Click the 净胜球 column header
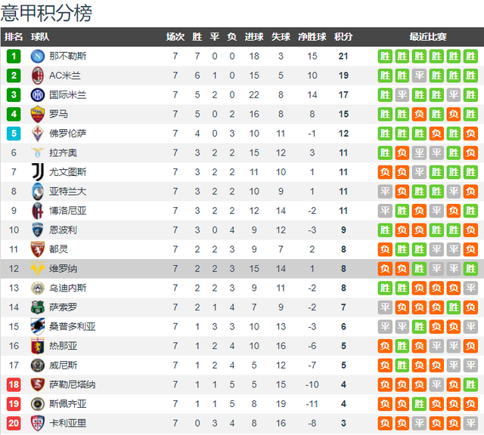 click(x=312, y=37)
